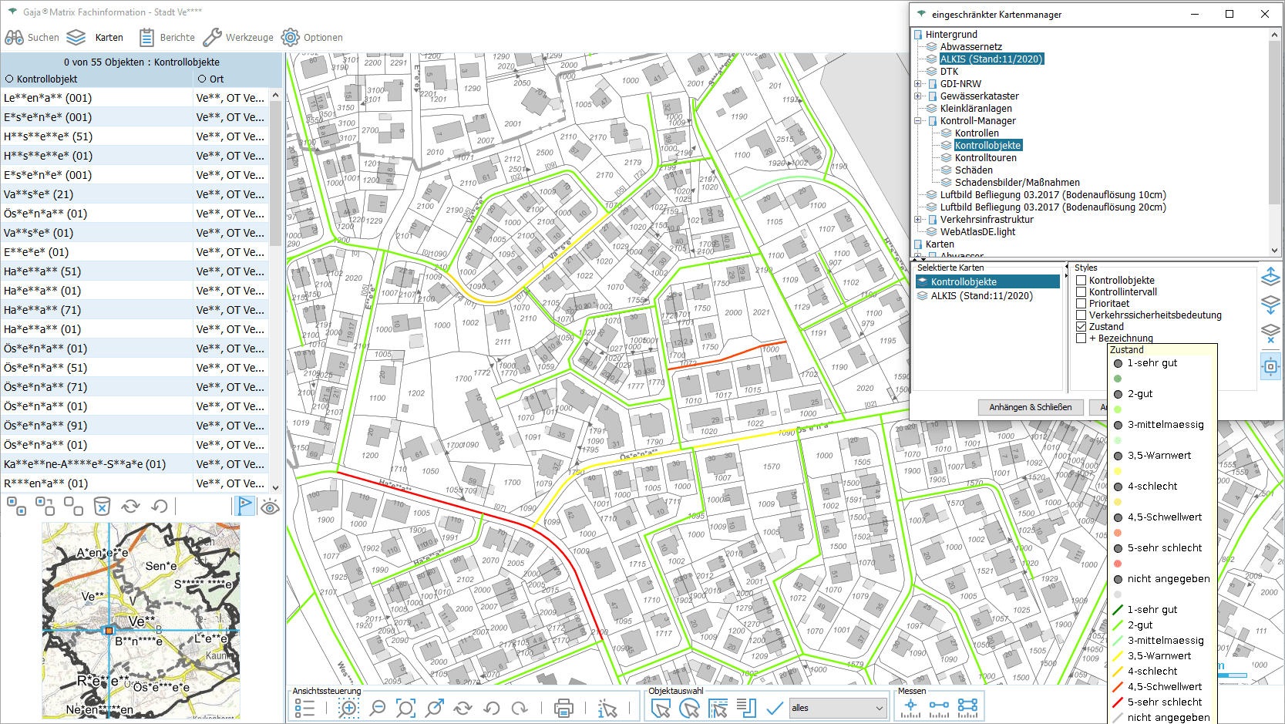The width and height of the screenshot is (1285, 724).
Task: Toggle the eye visibility icon
Action: point(270,507)
